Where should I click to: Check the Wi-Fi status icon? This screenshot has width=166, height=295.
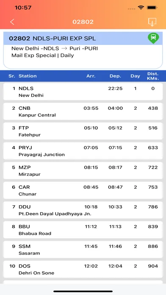[141, 8]
